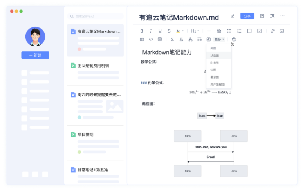Insert an ordered numbered list

tap(239, 31)
